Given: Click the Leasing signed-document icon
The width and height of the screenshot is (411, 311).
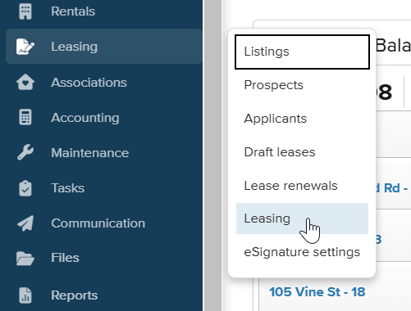Looking at the screenshot, I should [25, 47].
